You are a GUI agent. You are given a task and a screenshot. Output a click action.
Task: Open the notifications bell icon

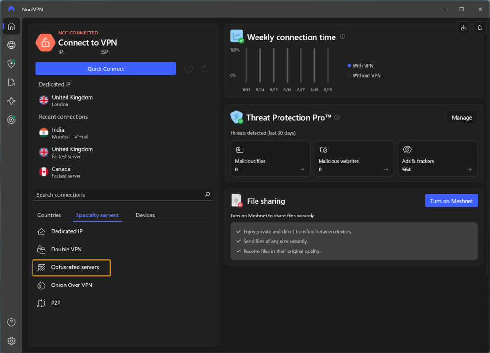click(479, 28)
